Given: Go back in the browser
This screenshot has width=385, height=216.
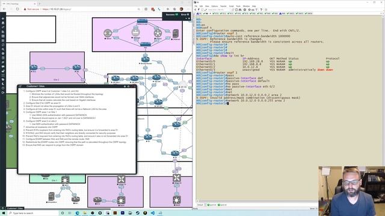Looking at the screenshot, I should [4, 9].
